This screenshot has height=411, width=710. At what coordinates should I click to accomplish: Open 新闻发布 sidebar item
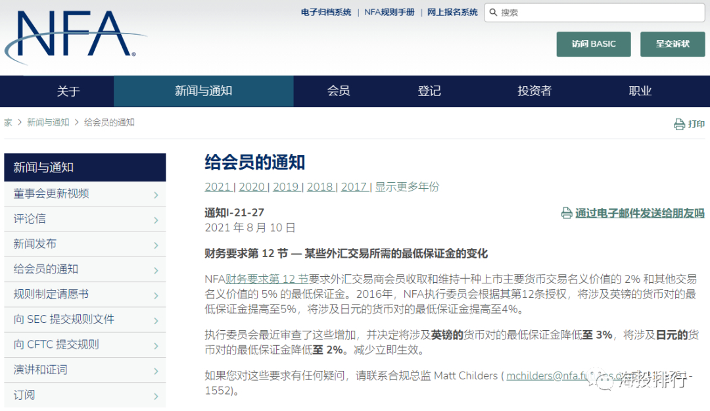coord(85,244)
